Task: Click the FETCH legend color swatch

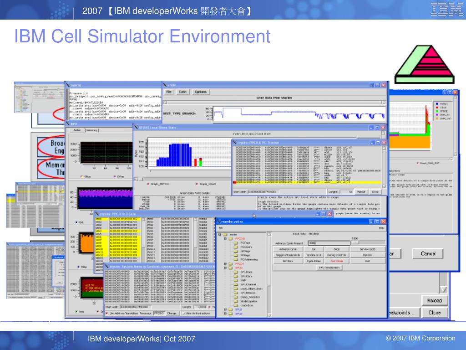Action: (436, 104)
